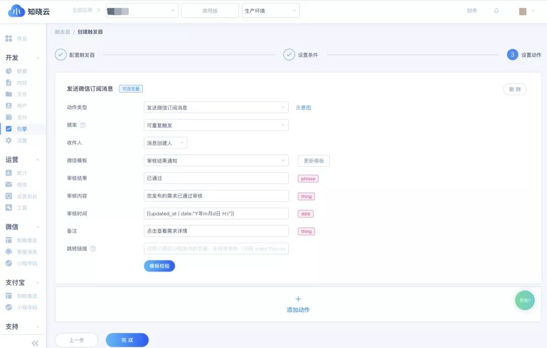Click thing tag beside 审核内容
Image resolution: width=547 pixels, height=348 pixels.
[x=306, y=197]
